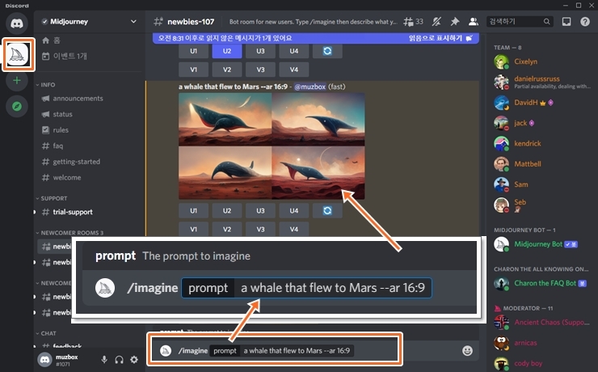Click the Midjourney Bot avatar
Image resolution: width=598 pixels, height=372 pixels.
[x=501, y=244]
